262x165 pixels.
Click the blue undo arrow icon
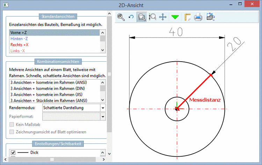(x=131, y=17)
